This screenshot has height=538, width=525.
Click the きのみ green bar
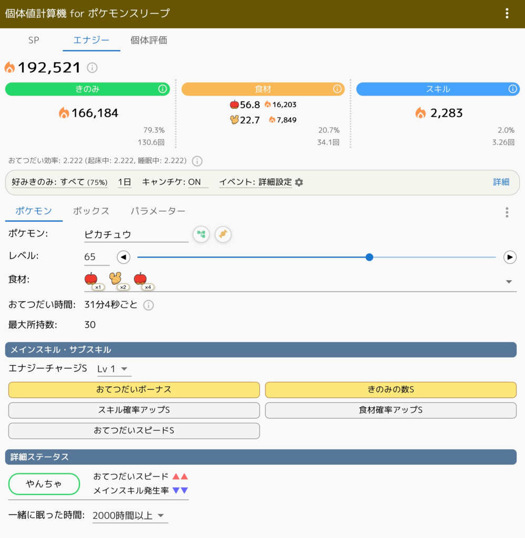tap(87, 89)
